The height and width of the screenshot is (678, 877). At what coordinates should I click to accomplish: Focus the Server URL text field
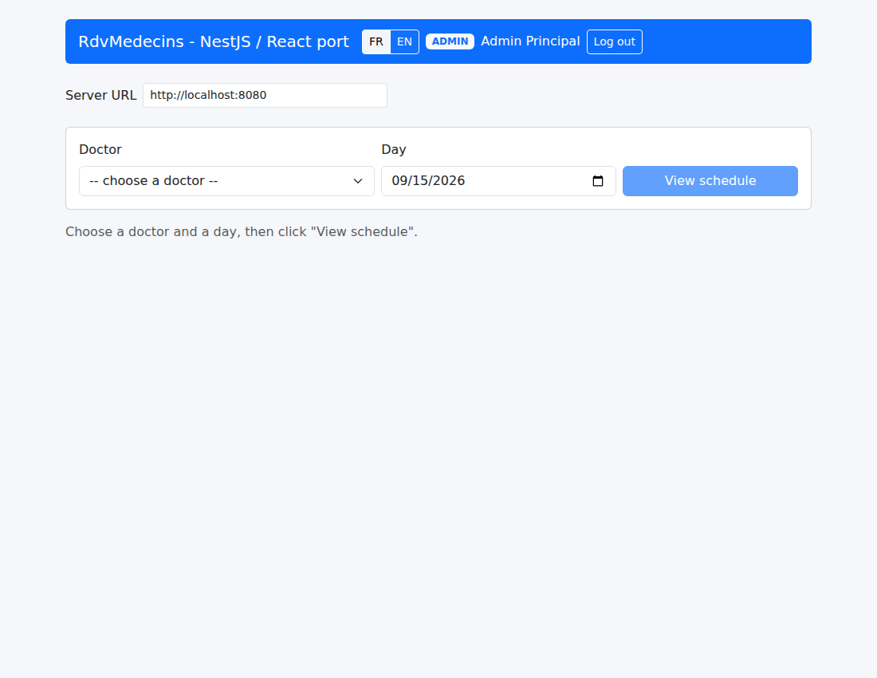pyautogui.click(x=265, y=95)
